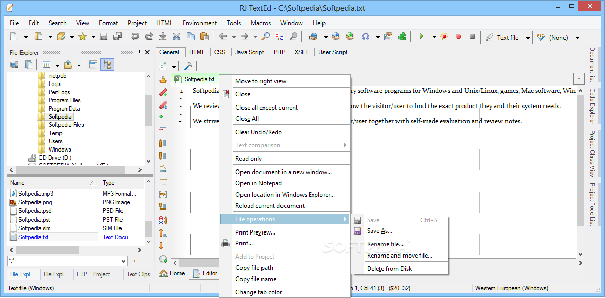Choose Rename file... from submenu
This screenshot has width=605, height=298.
pos(385,244)
